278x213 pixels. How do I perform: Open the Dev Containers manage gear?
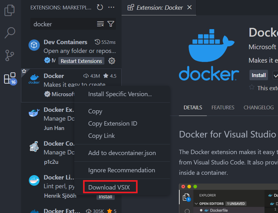[112, 61]
